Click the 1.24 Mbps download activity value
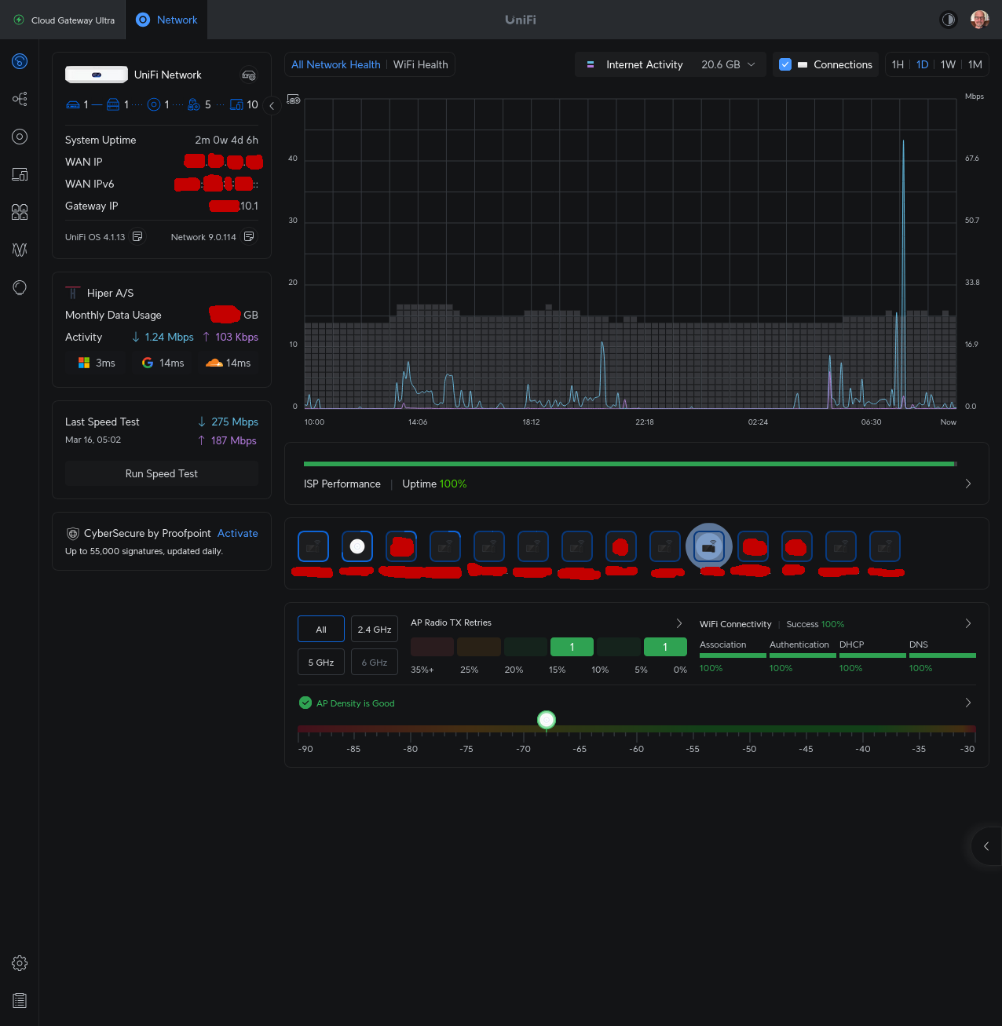The image size is (1002, 1026). click(163, 337)
